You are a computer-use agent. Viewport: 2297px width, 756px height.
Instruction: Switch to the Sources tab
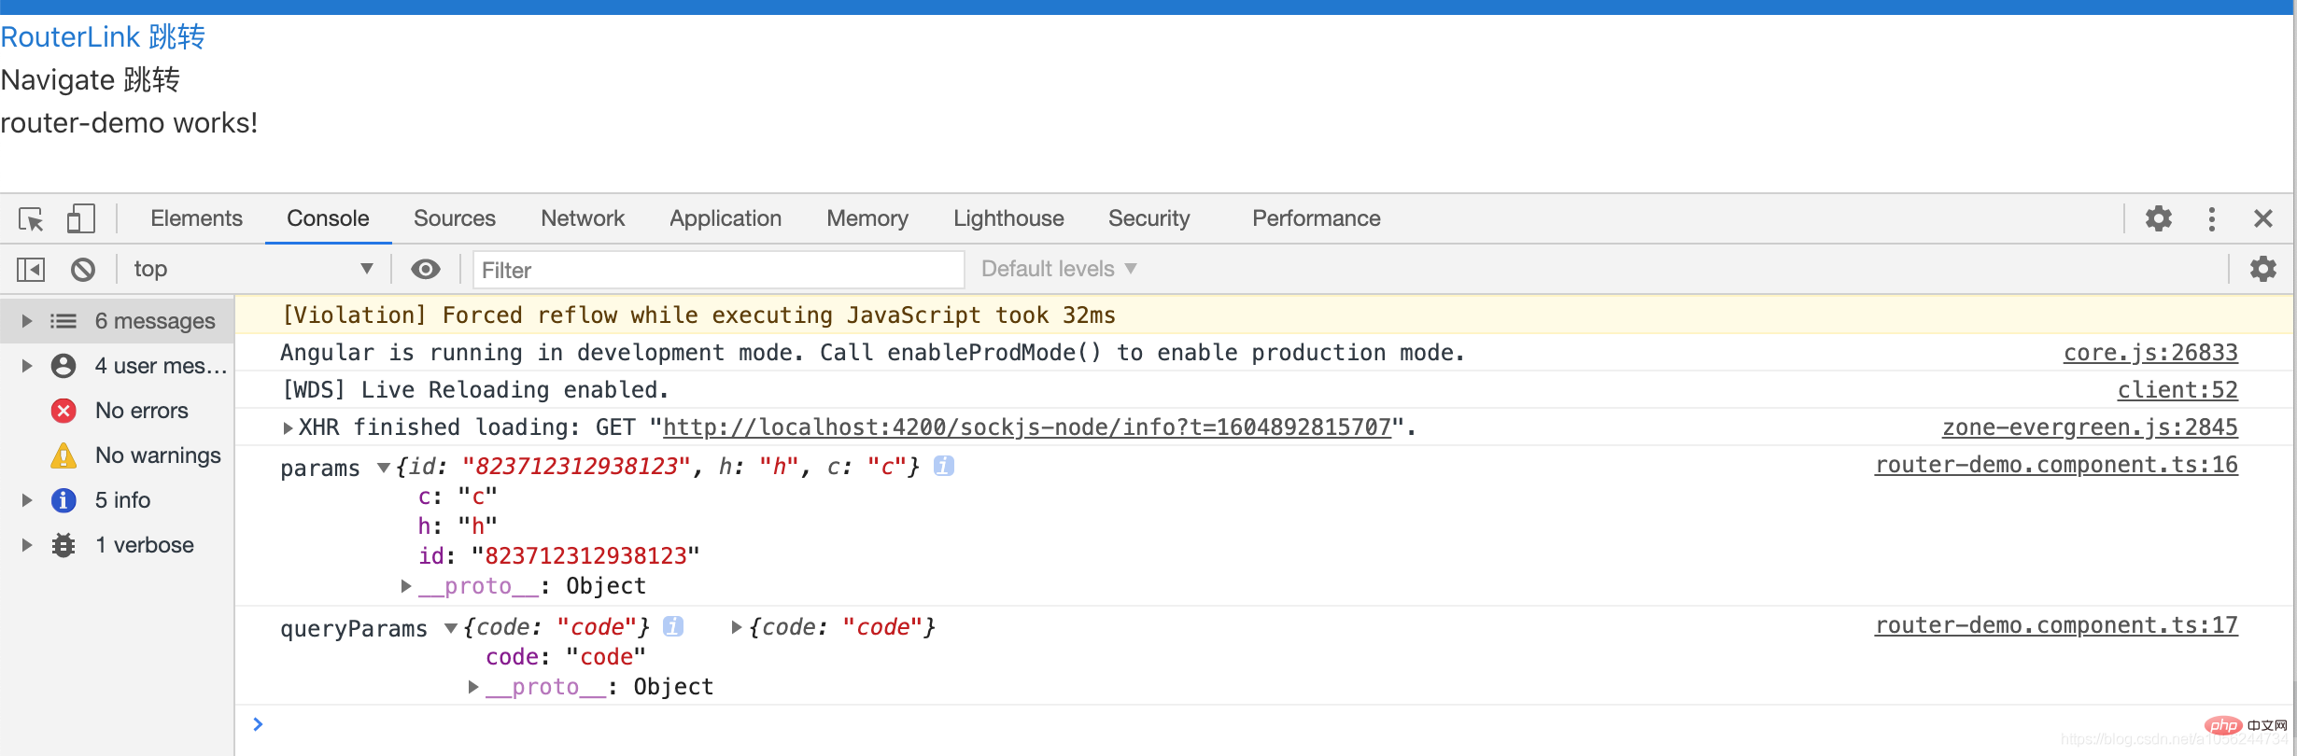point(454,219)
